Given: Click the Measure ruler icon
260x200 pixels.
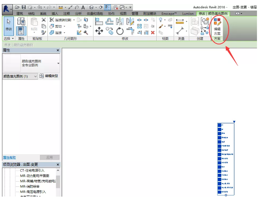Looking at the screenshot, I should pyautogui.click(x=180, y=21).
